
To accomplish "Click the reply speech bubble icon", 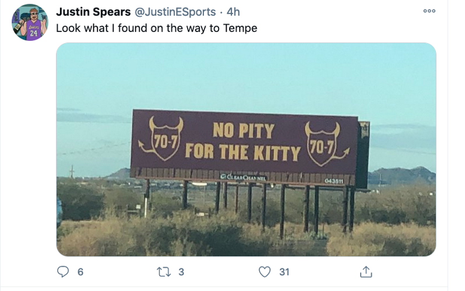I will 62,271.
